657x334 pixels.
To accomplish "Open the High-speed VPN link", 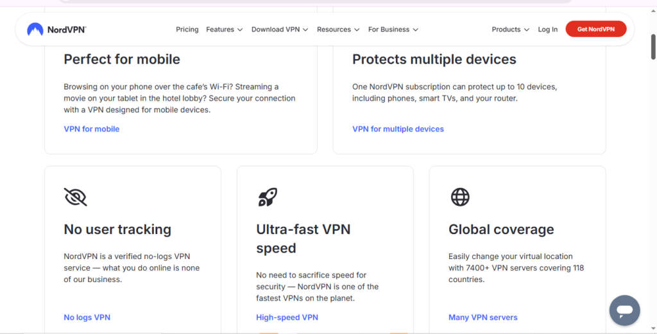I will pyautogui.click(x=287, y=317).
